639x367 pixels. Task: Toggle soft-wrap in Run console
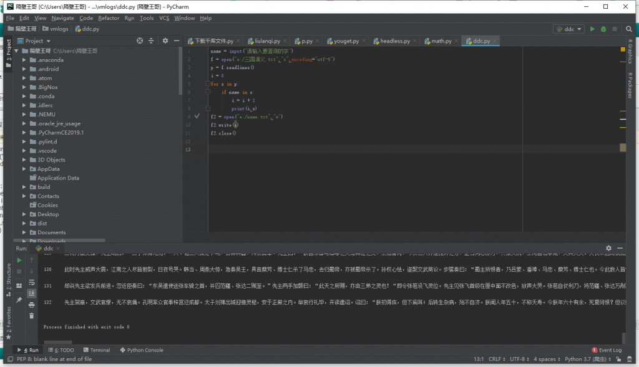(x=32, y=282)
